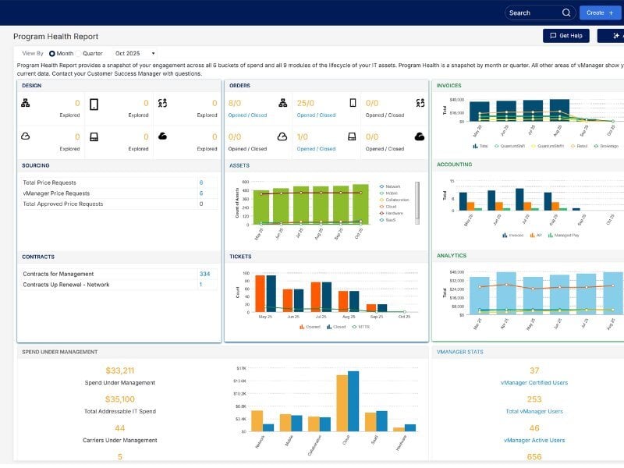Click the Design collaboration people icon
The width and height of the screenshot is (624, 468).
pos(162,103)
